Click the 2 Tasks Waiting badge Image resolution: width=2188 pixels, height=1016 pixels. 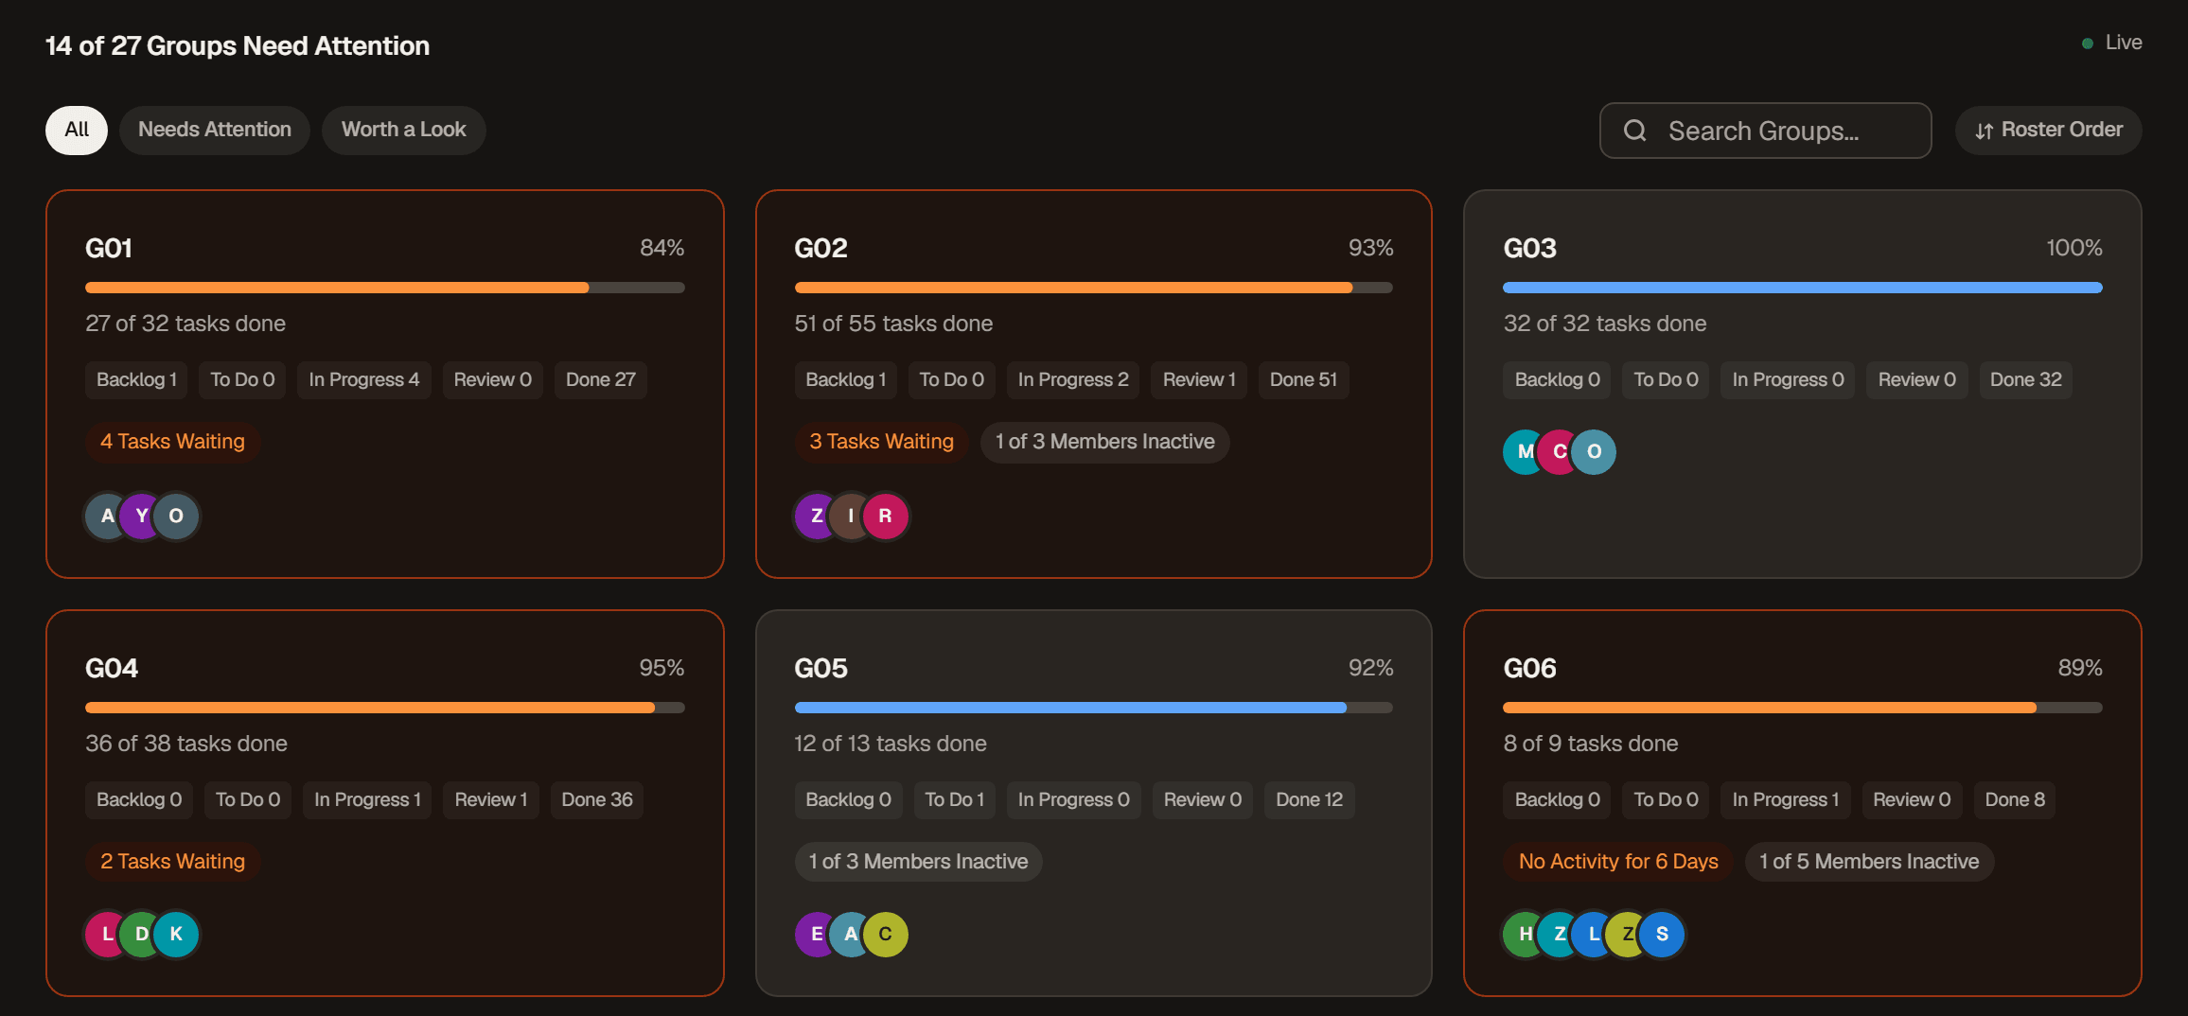coord(172,862)
